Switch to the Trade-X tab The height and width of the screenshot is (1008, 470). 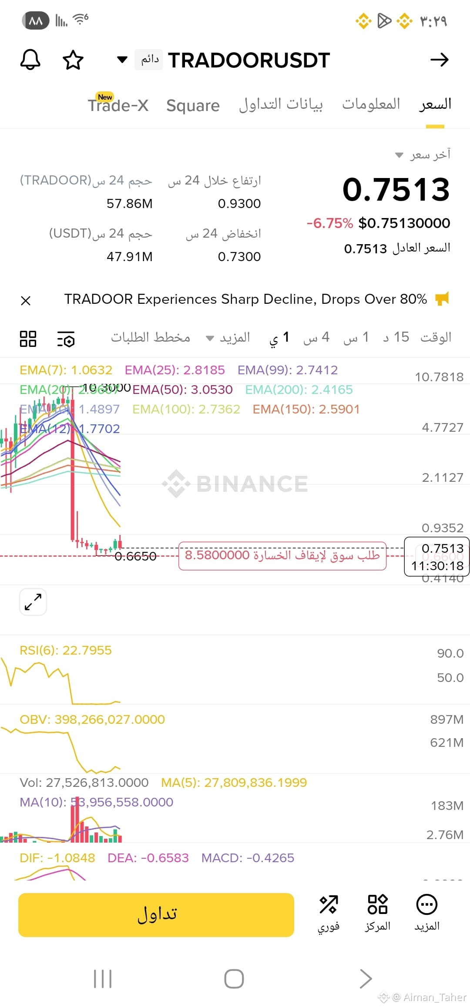click(x=118, y=104)
